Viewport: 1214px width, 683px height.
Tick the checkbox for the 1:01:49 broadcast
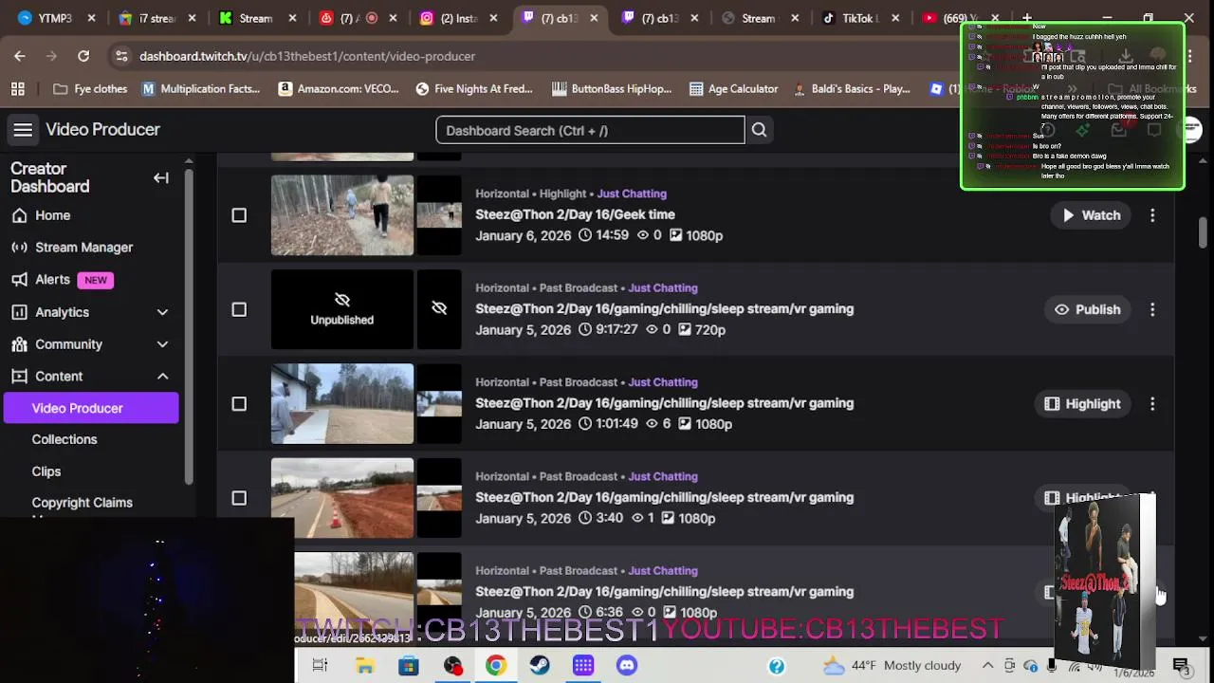239,404
